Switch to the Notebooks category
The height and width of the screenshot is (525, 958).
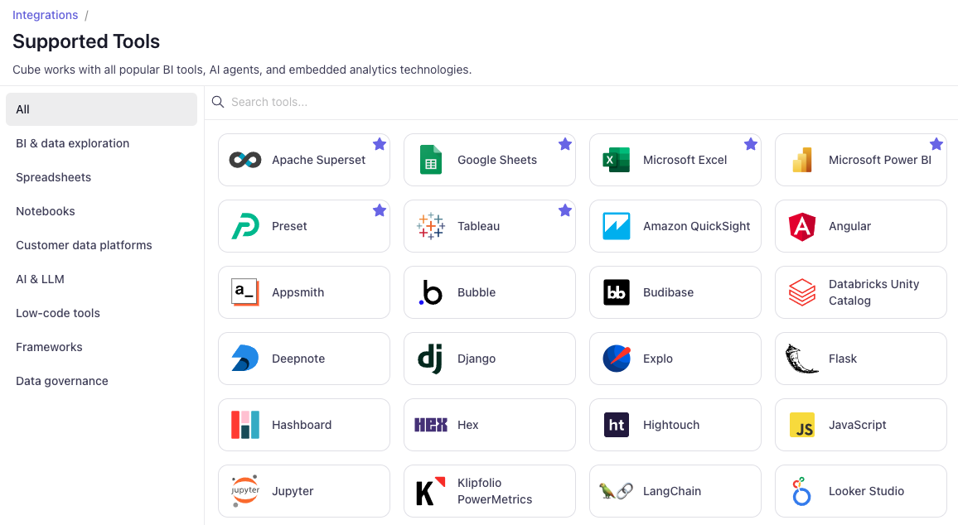tap(101, 211)
